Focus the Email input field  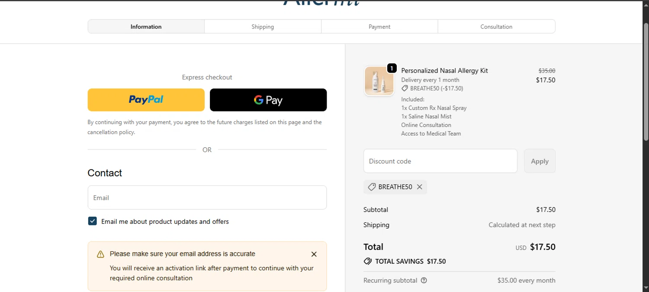(x=207, y=197)
